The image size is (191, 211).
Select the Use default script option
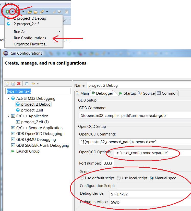(82, 178)
